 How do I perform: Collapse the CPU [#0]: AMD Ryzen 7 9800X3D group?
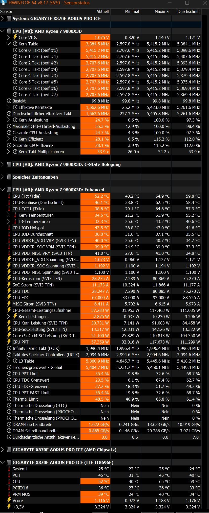pos(3,31)
